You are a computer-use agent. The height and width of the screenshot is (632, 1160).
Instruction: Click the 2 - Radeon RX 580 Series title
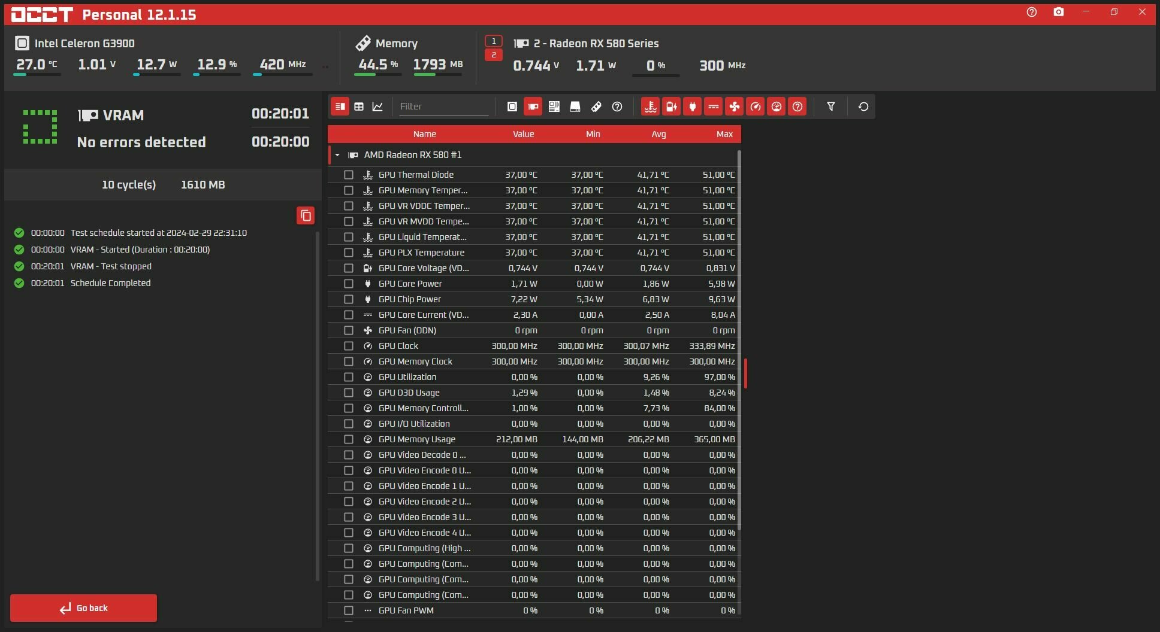596,43
